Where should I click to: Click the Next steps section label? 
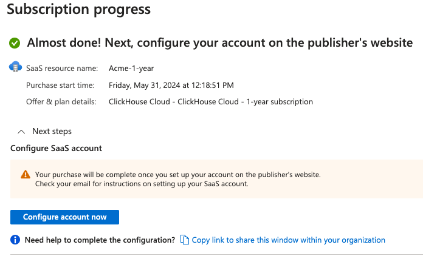[52, 131]
